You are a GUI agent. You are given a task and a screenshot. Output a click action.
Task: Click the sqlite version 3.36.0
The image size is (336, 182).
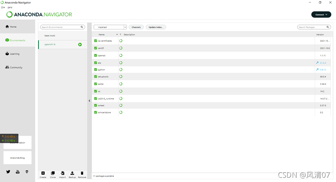pos(323,84)
